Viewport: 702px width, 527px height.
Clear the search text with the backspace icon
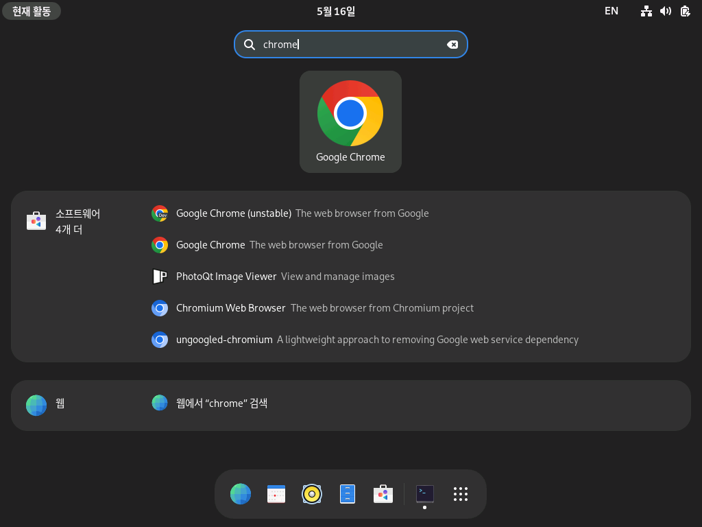(x=452, y=45)
